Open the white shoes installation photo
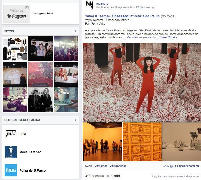201x180 pixels. (181, 142)
